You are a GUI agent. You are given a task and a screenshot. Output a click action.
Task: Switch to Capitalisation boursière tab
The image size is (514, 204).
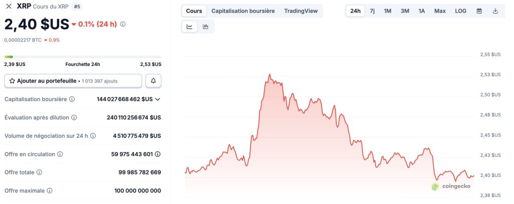click(x=243, y=11)
